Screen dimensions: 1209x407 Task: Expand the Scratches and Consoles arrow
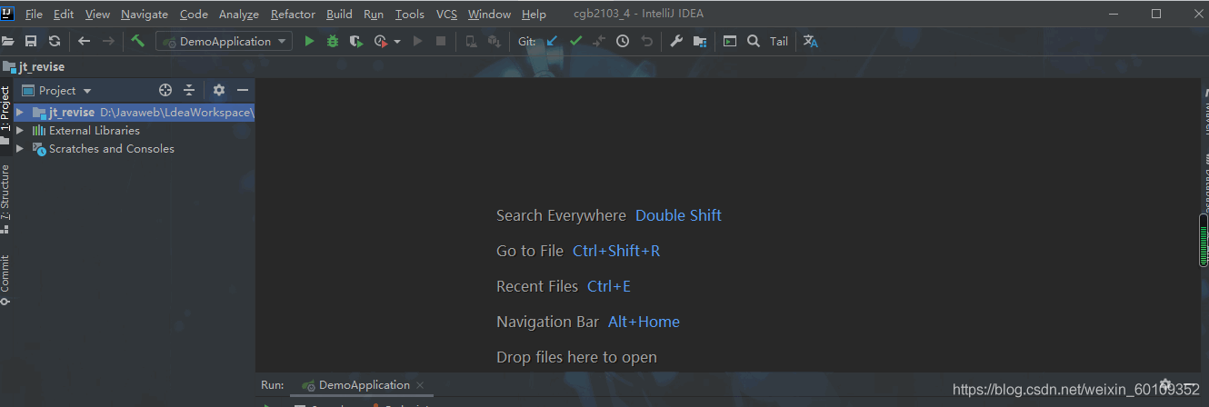(x=20, y=149)
